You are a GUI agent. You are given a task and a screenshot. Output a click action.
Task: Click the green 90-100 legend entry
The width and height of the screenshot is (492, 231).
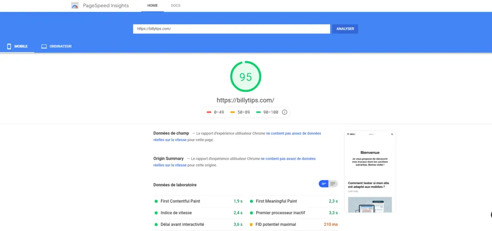[267, 112]
